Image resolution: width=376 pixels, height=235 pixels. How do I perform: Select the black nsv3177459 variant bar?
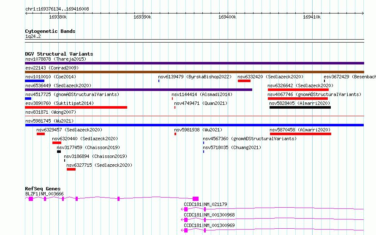pyautogui.click(x=59, y=152)
